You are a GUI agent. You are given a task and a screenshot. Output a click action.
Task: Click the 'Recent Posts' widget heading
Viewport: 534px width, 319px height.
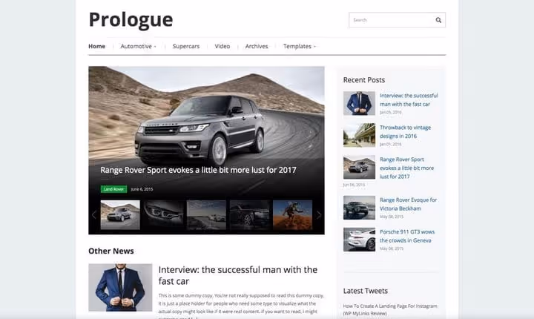point(363,80)
